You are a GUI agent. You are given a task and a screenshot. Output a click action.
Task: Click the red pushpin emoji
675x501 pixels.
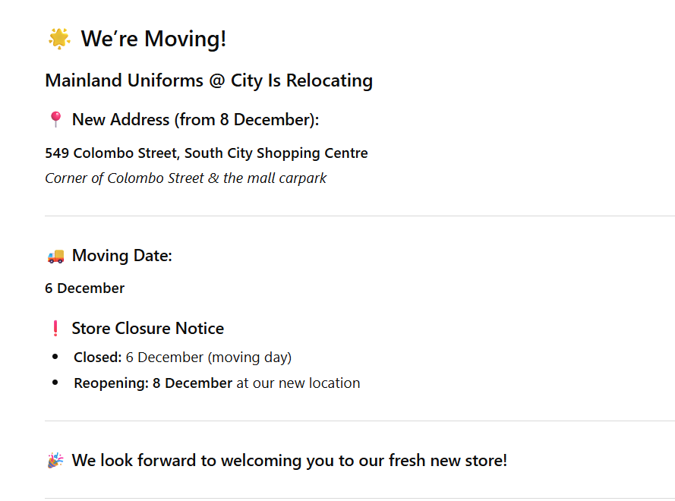tap(55, 120)
